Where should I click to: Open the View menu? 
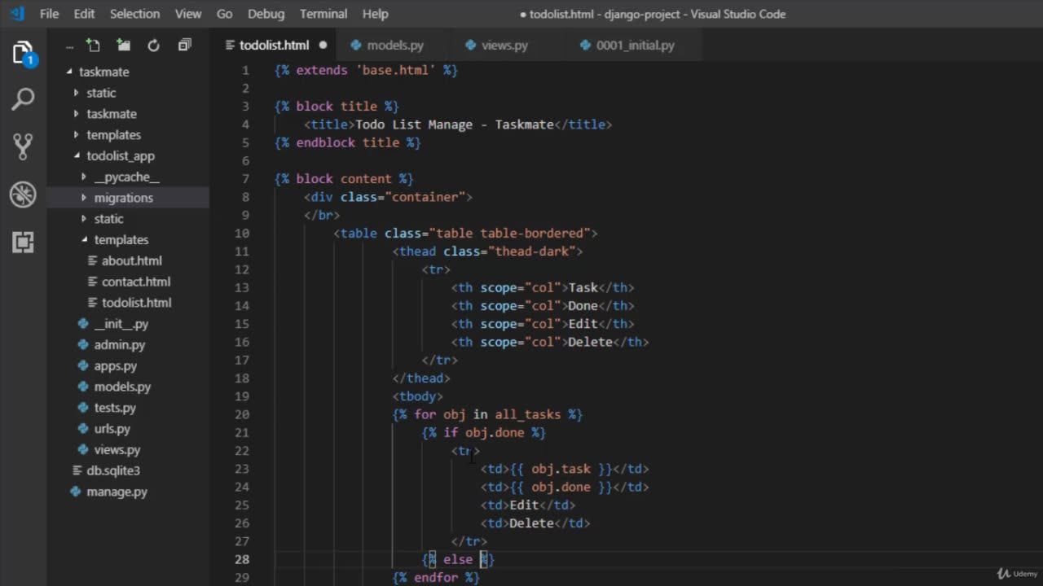point(188,14)
